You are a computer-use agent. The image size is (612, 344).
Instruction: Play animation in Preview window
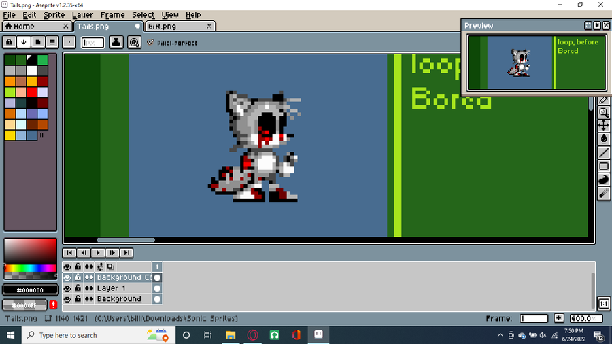[x=597, y=25]
